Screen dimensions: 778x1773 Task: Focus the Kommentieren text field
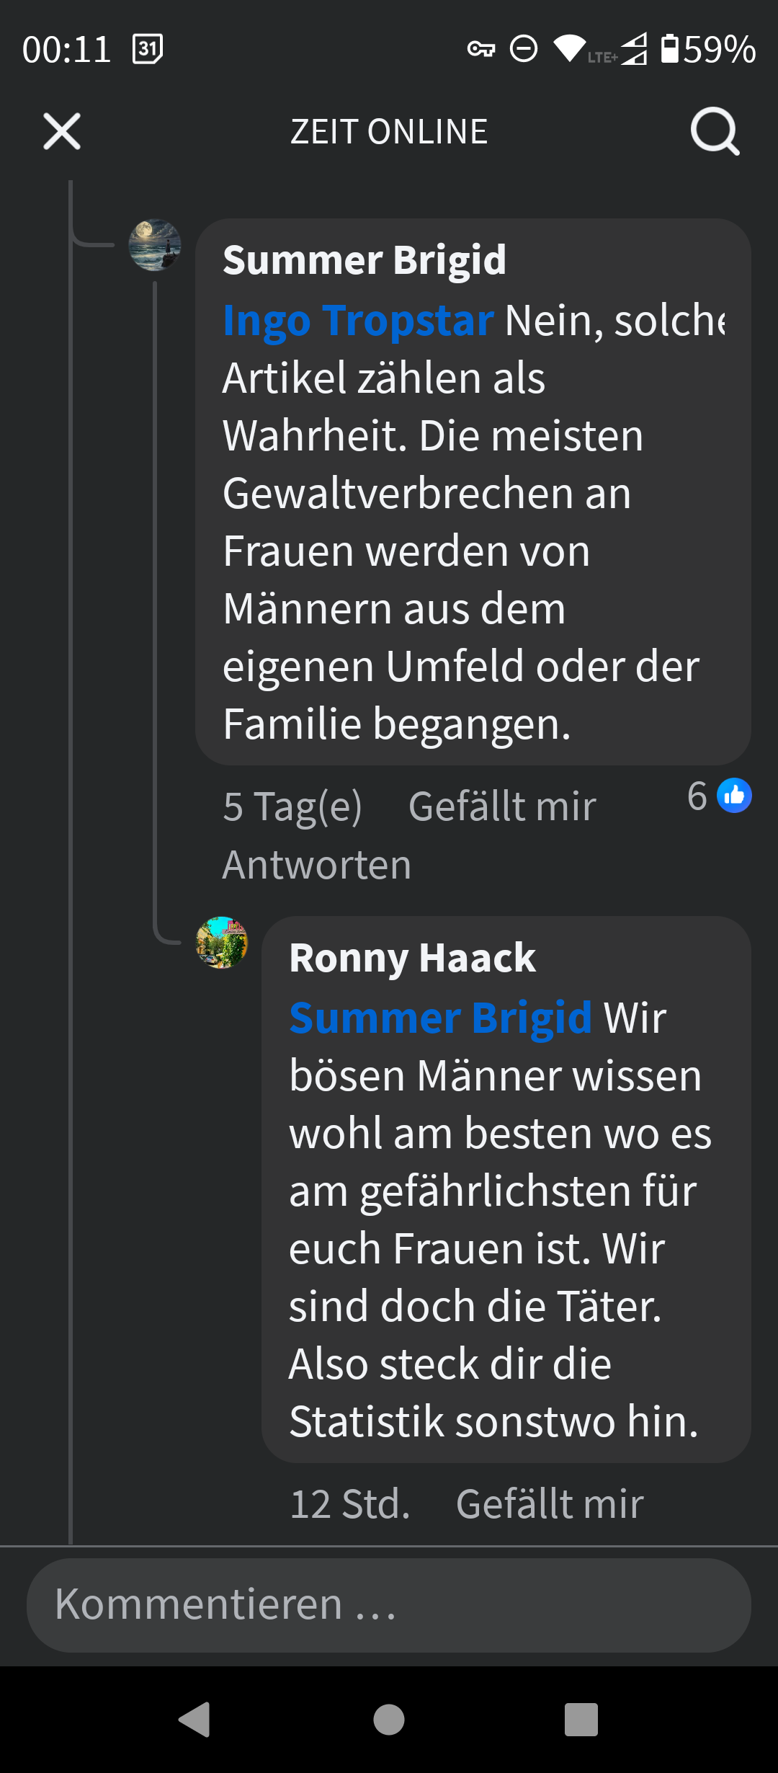[x=389, y=1605]
